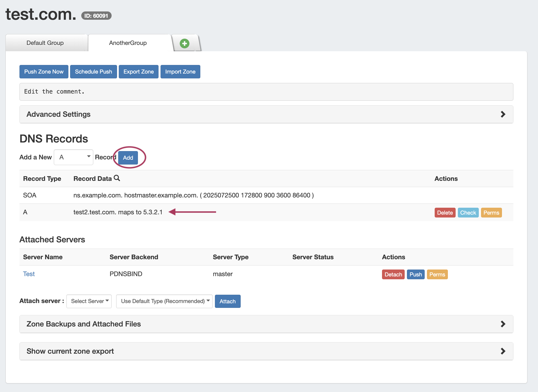Click the Record Data search magnifier icon
538x392 pixels.
pyautogui.click(x=117, y=178)
